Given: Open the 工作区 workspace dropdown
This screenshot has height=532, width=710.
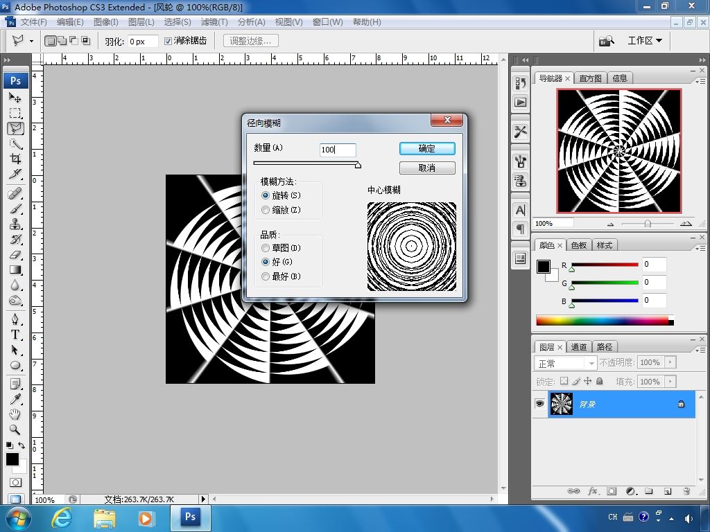Looking at the screenshot, I should click(645, 41).
